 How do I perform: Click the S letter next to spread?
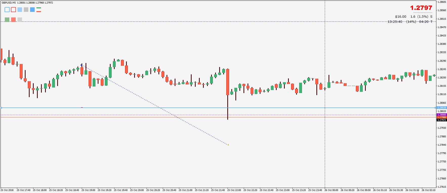(x=431, y=17)
